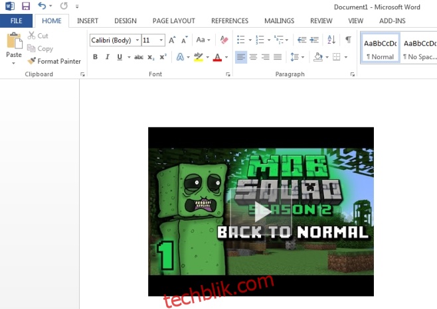Viewport: 437px width, 309px height.
Task: Toggle strikethrough formatting
Action: pyautogui.click(x=139, y=57)
